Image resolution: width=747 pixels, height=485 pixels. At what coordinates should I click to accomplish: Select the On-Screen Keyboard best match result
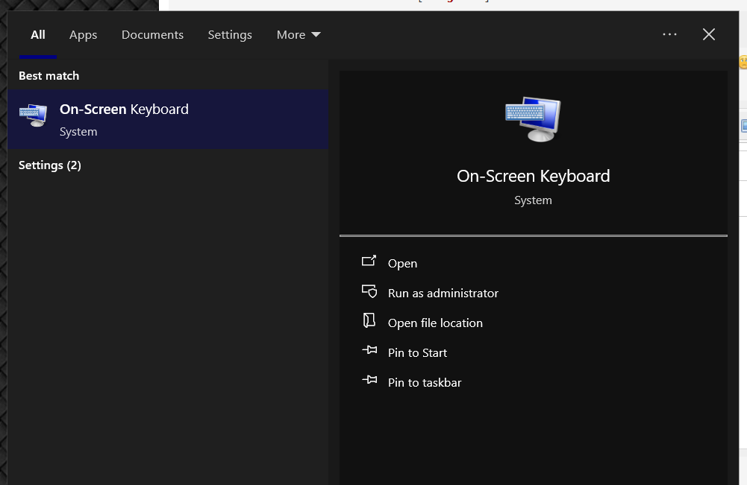pos(168,119)
